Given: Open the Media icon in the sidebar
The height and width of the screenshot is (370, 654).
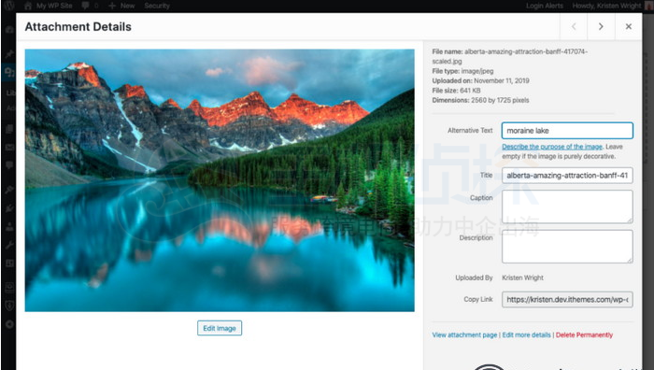Looking at the screenshot, I should tap(9, 72).
